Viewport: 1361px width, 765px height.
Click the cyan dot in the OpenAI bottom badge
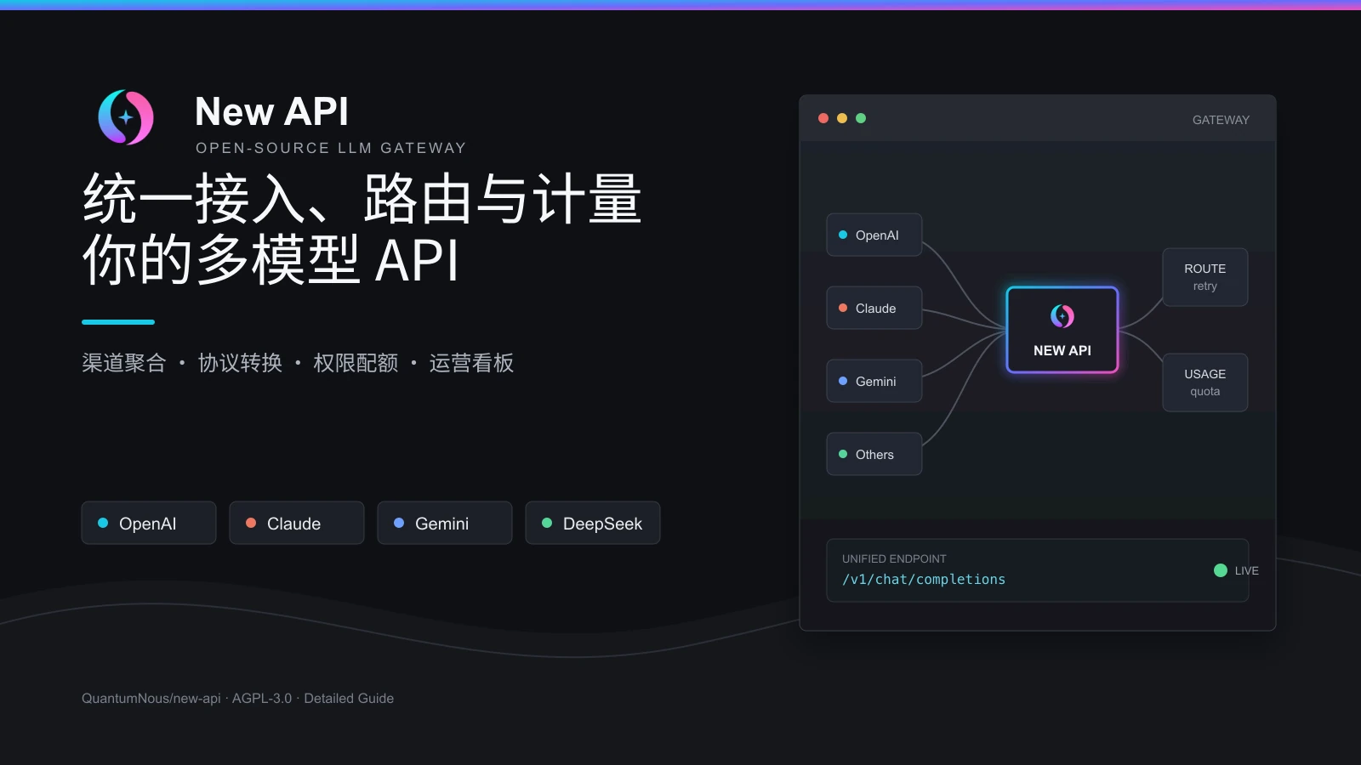pyautogui.click(x=103, y=523)
